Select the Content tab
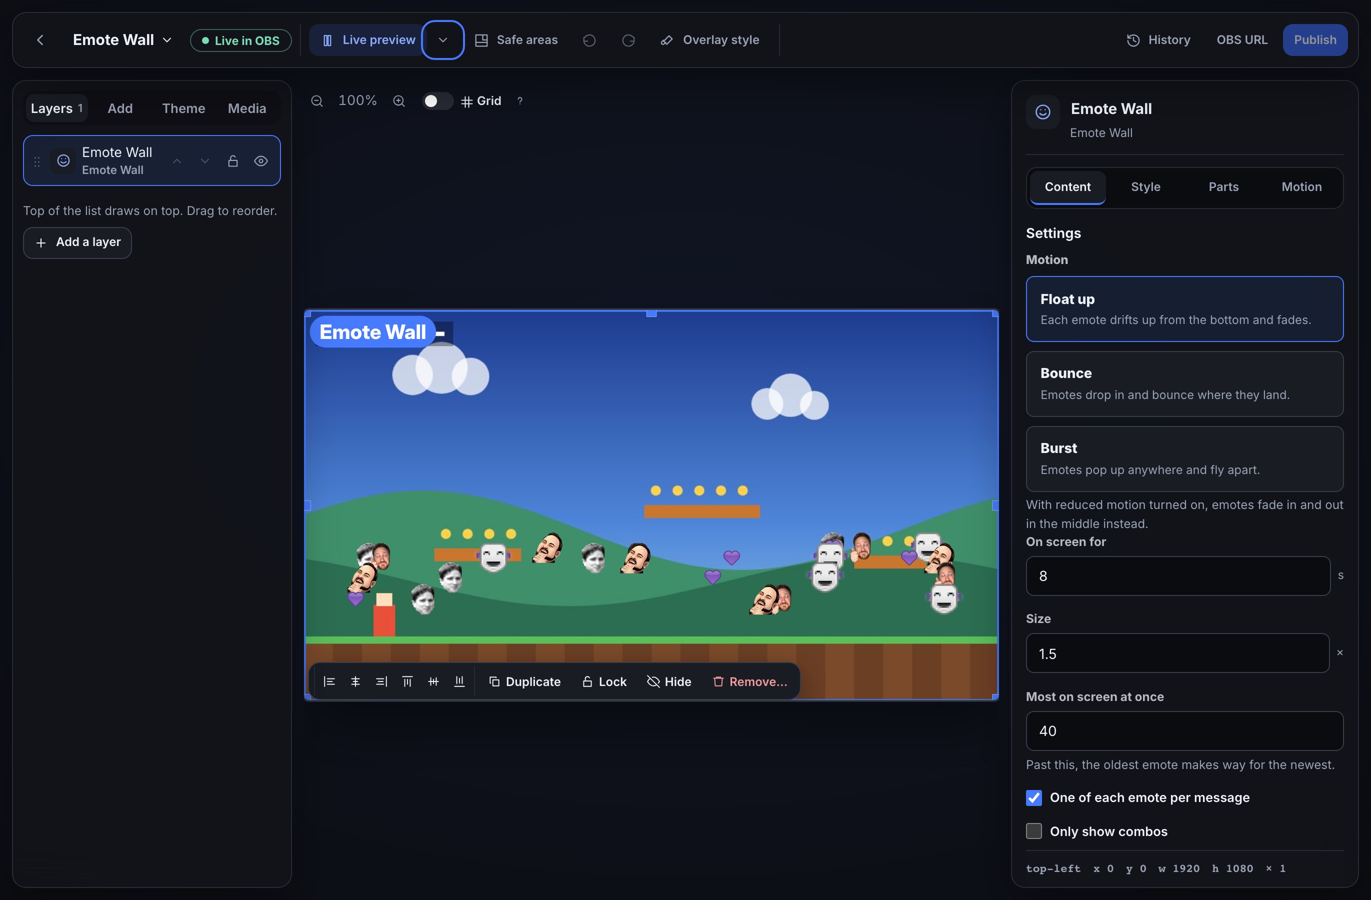This screenshot has height=900, width=1371. point(1067,186)
